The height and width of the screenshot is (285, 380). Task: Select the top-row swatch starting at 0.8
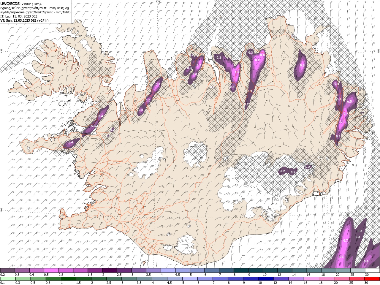66,270
